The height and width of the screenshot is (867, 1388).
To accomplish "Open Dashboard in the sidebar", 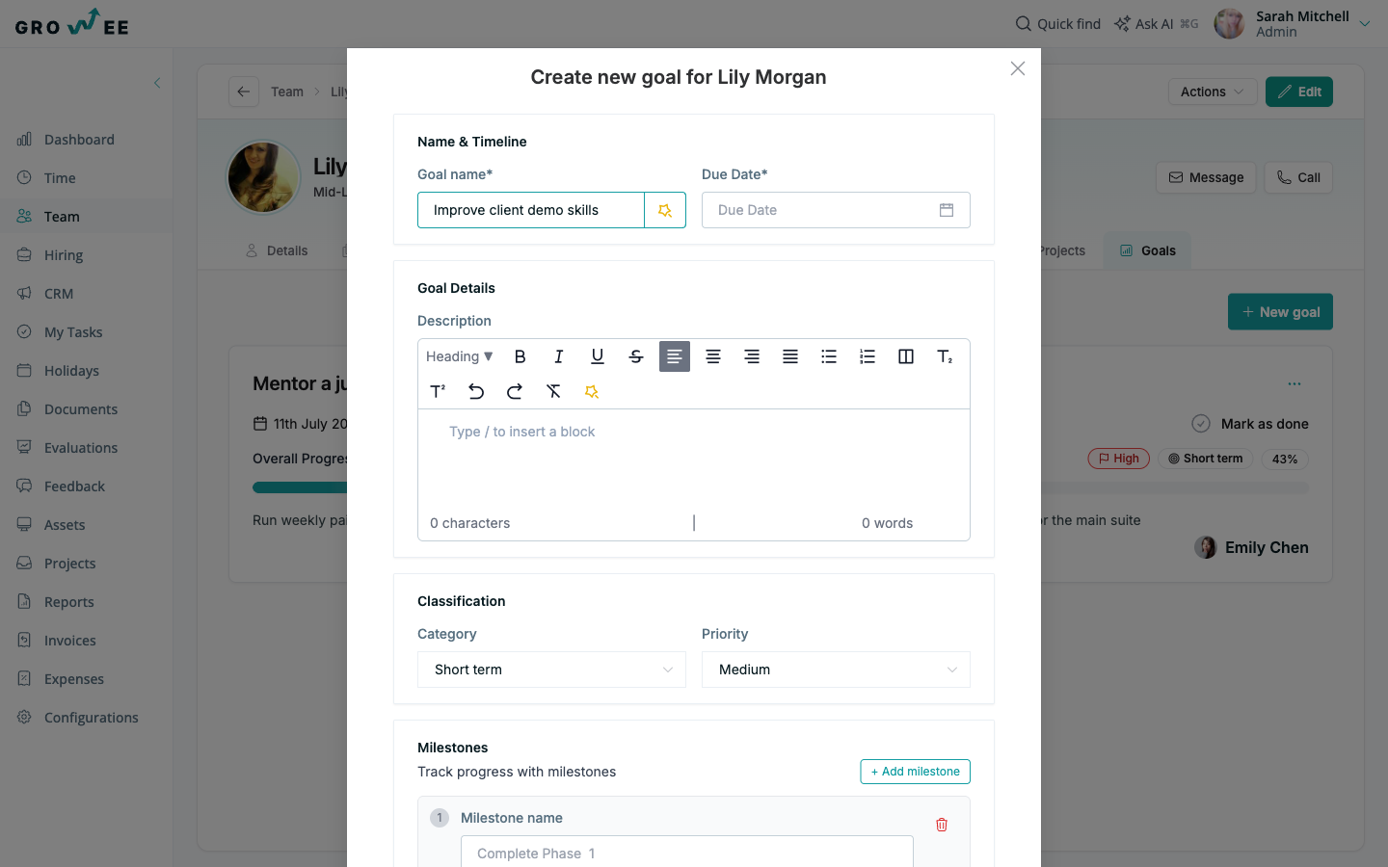I will coord(79,140).
